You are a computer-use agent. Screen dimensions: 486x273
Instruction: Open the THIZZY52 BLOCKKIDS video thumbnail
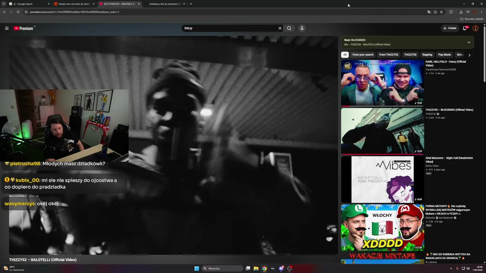point(382,131)
